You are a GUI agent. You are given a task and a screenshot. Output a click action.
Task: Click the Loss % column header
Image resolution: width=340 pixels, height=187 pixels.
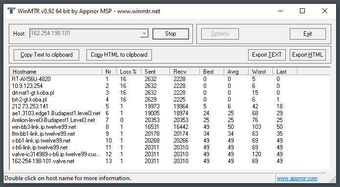pos(129,71)
